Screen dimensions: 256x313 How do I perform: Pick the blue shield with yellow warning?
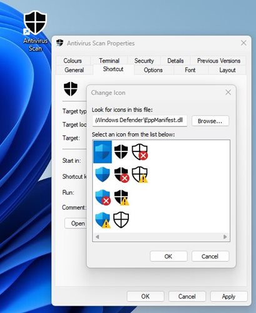103,220
